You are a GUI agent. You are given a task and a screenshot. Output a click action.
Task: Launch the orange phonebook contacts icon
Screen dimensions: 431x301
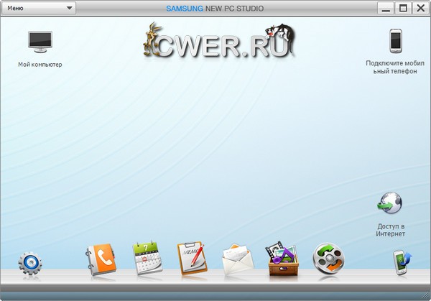99,259
